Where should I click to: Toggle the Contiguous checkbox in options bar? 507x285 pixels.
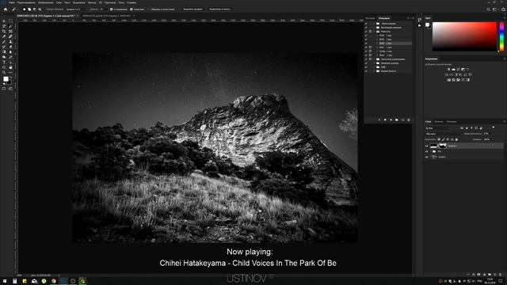point(132,9)
